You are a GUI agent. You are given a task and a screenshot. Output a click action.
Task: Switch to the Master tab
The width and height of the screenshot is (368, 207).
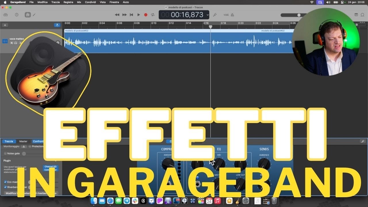tap(23, 141)
